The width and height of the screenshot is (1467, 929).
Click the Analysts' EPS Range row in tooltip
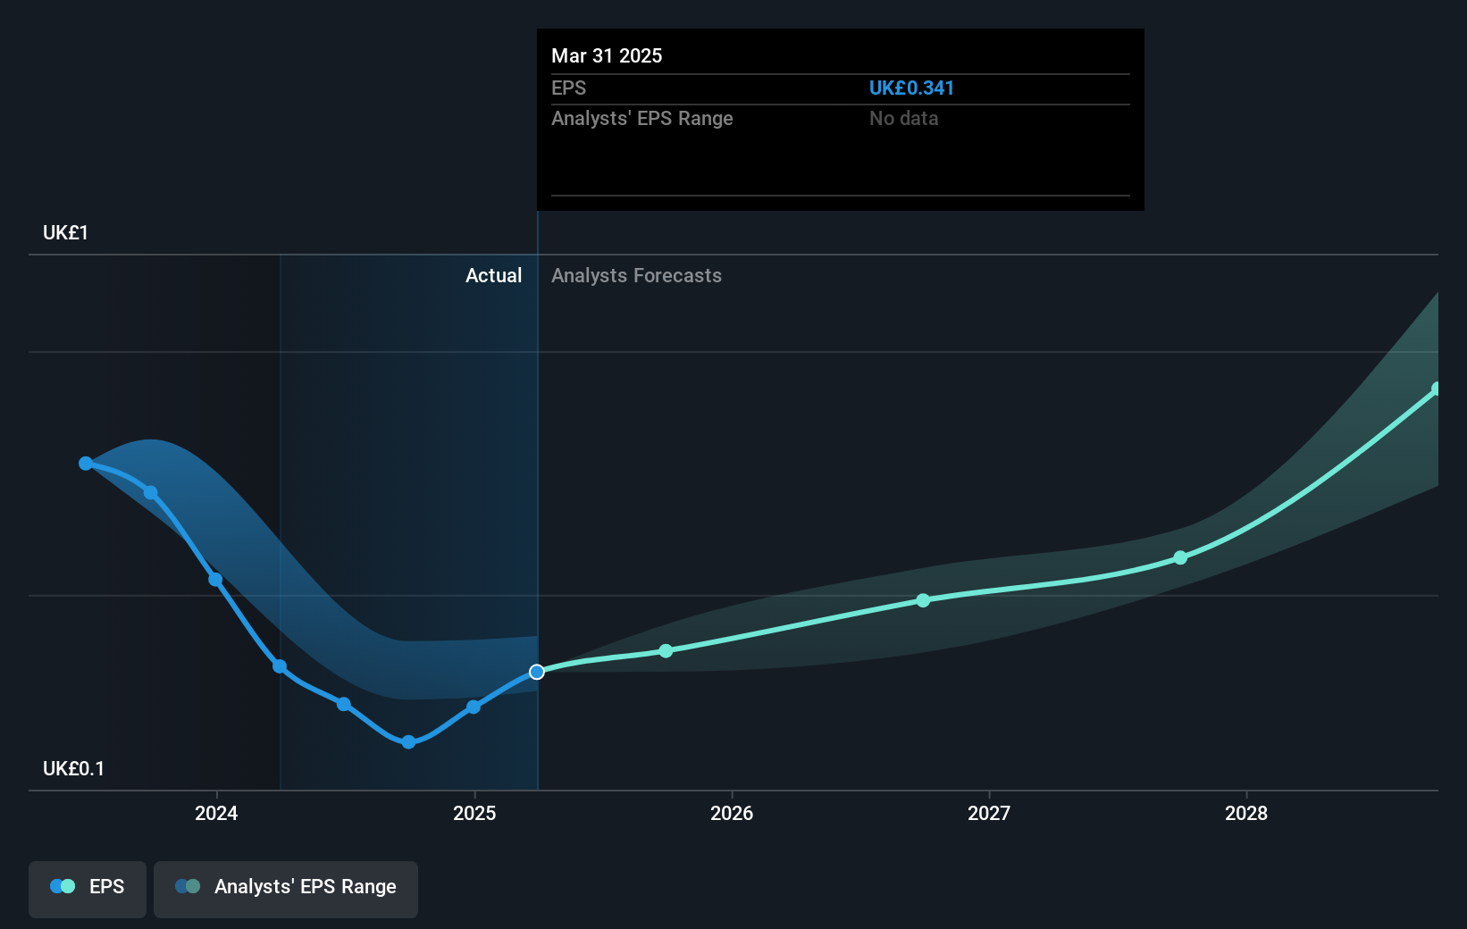pyautogui.click(x=641, y=118)
